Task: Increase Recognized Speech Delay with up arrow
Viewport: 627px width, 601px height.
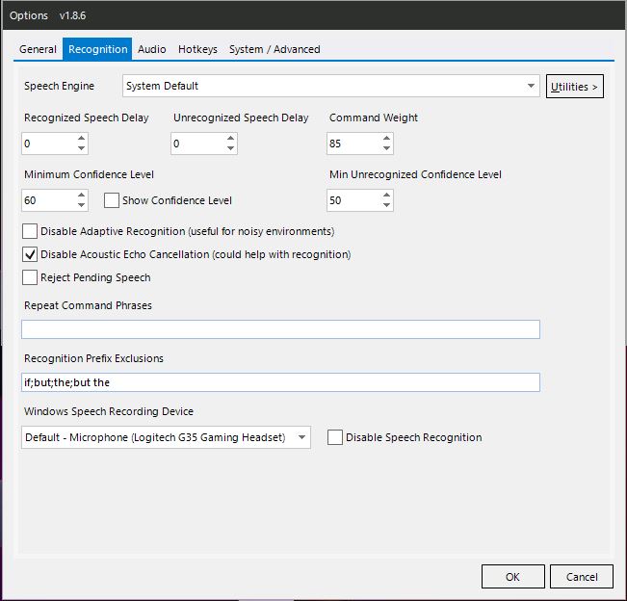Action: [81, 139]
